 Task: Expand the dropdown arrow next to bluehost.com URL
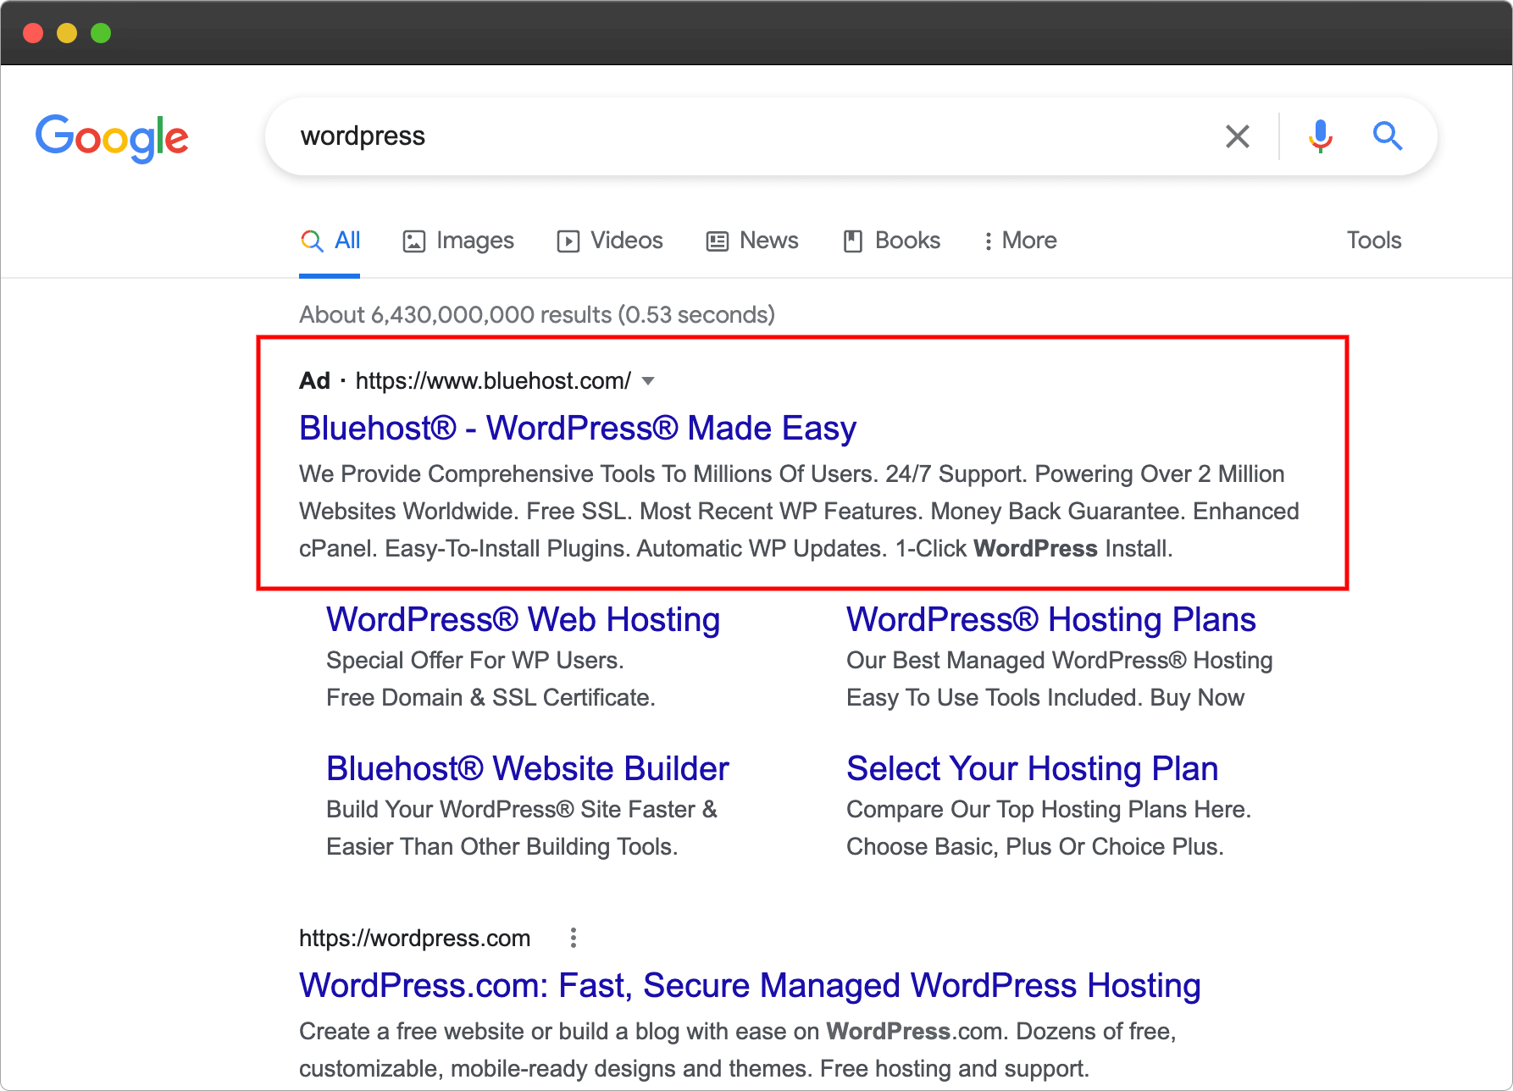[x=648, y=381]
